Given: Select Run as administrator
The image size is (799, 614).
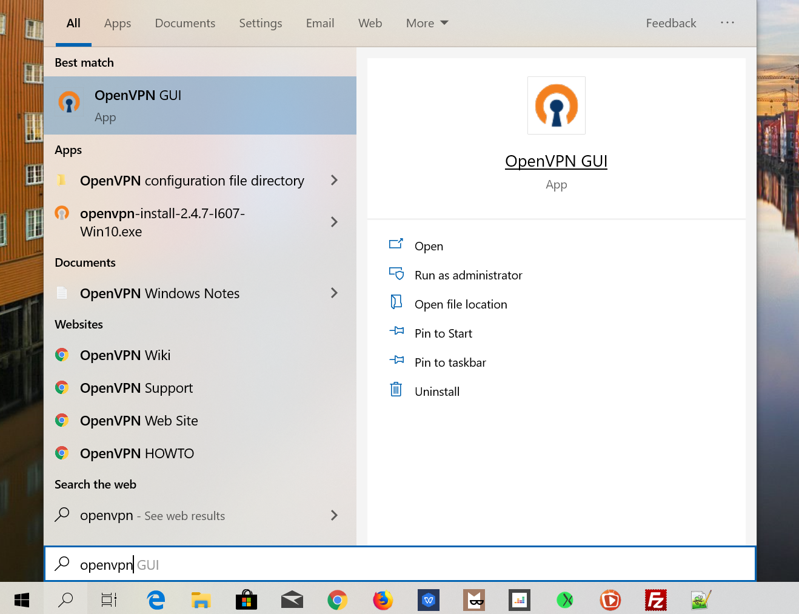Looking at the screenshot, I should click(468, 275).
